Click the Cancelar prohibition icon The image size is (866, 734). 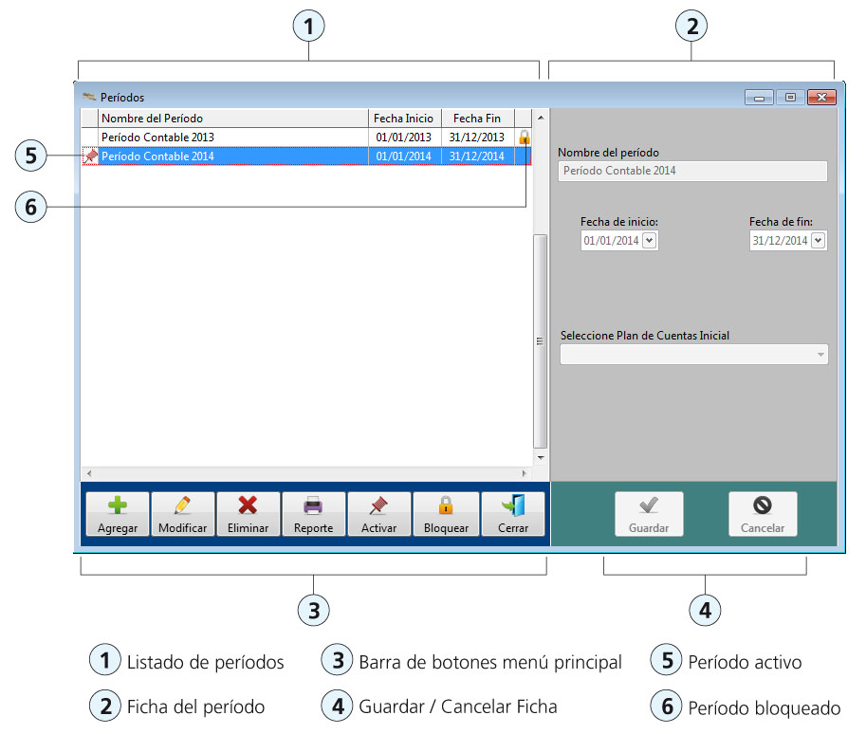click(763, 506)
